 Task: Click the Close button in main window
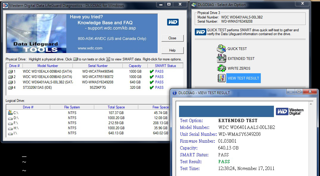point(172,38)
